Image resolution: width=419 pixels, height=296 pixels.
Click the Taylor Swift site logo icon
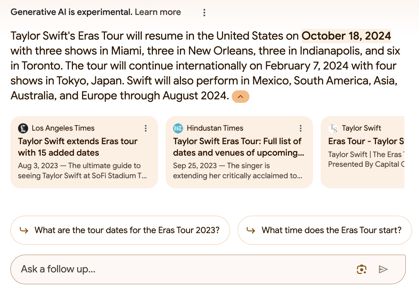point(333,128)
